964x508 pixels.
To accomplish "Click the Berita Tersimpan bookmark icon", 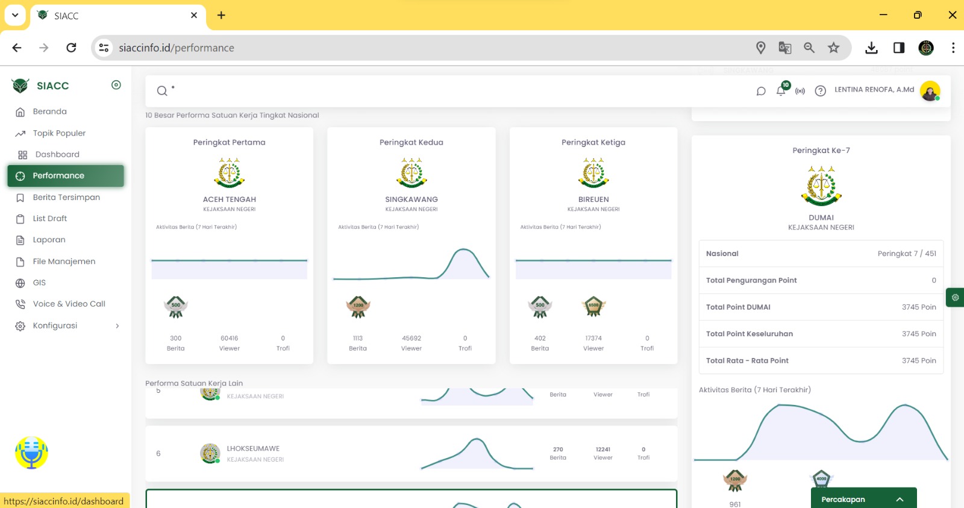I will [20, 198].
